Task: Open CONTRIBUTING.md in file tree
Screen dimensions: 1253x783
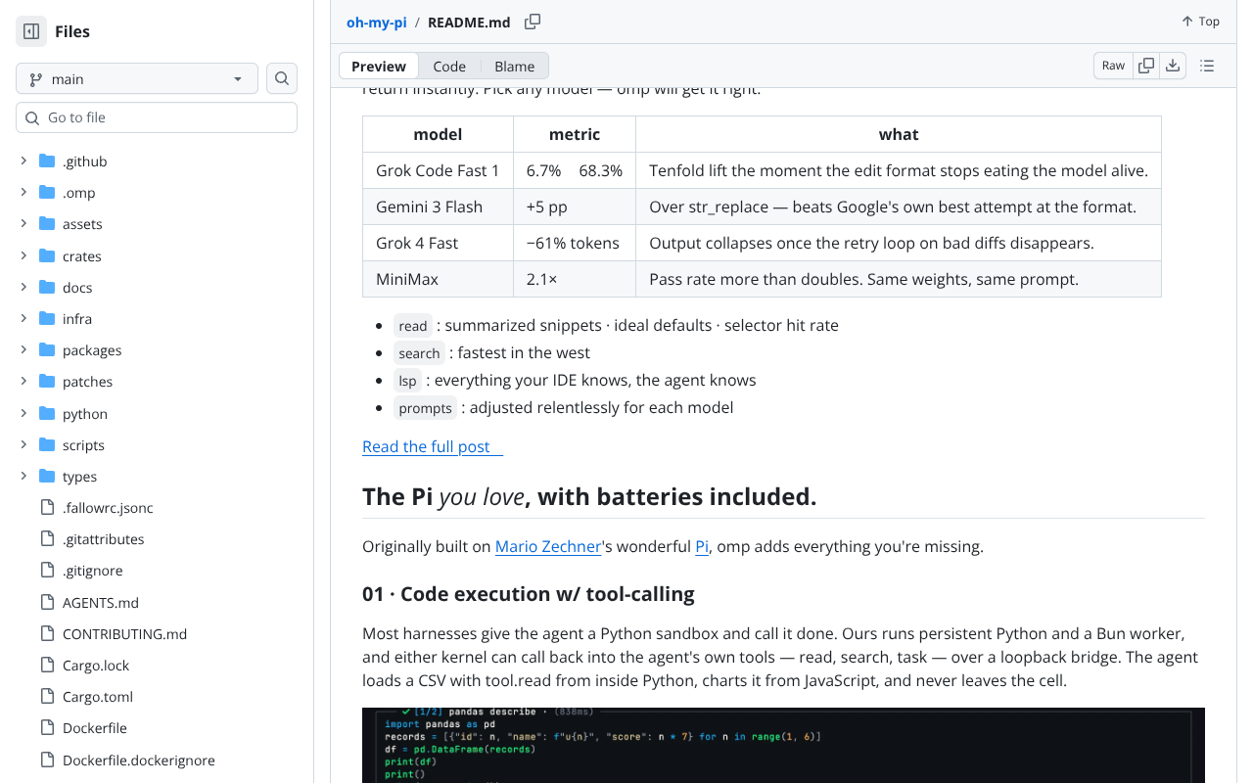Action: click(x=124, y=633)
